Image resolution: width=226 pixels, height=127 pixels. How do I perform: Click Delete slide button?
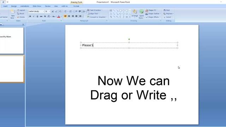point(21,17)
